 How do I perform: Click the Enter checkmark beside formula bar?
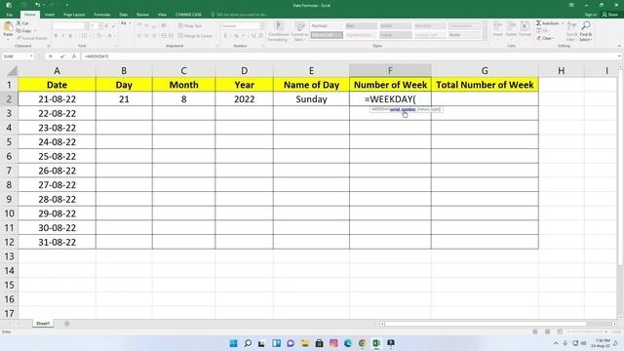coord(62,57)
